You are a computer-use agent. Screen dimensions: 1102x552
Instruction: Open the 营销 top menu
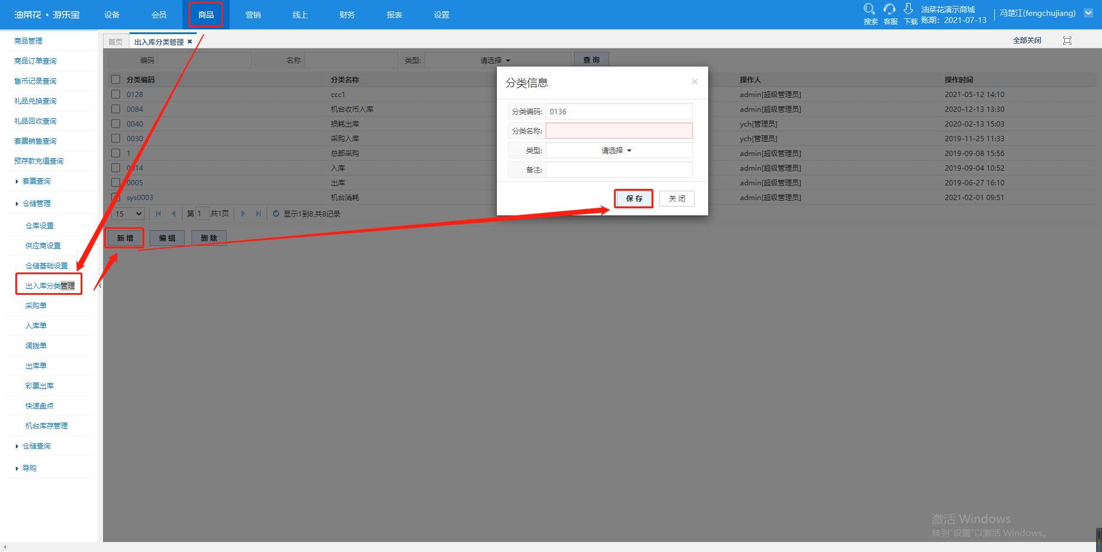[x=253, y=15]
